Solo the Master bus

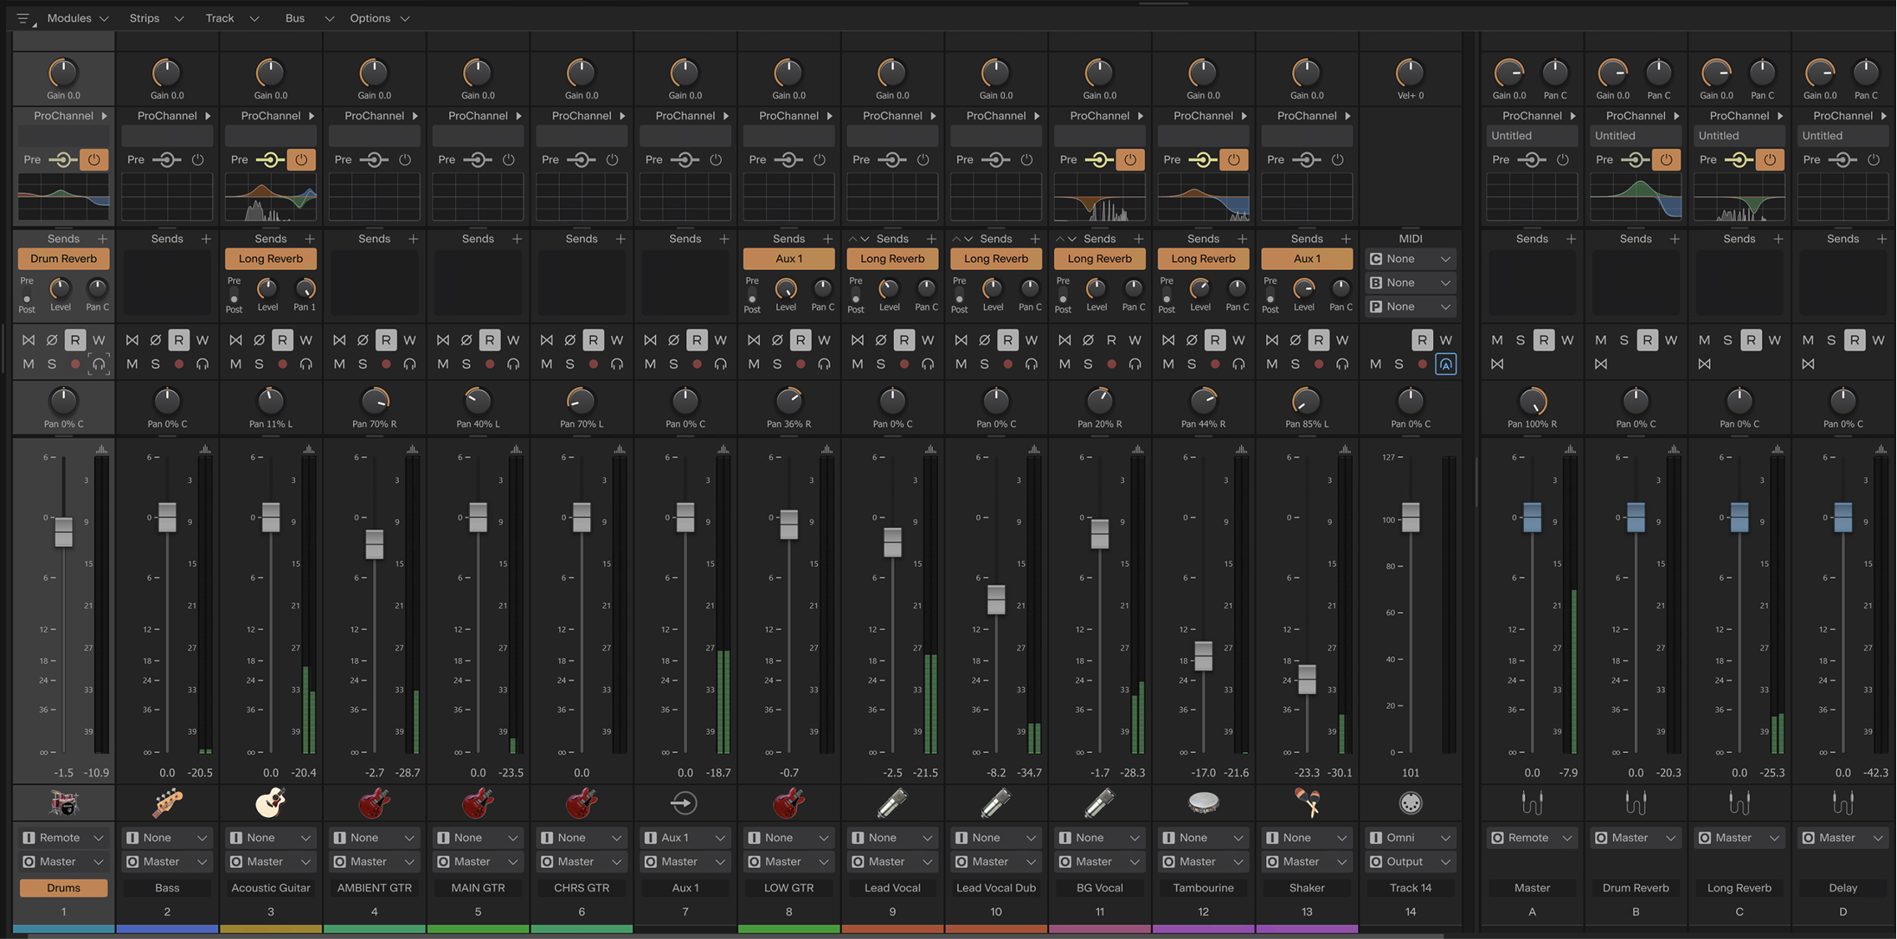point(1521,339)
